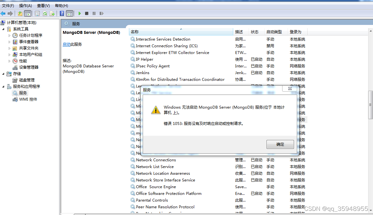The width and height of the screenshot is (373, 215).
Task: Close the 服务 error dialog
Action: (x=290, y=88)
